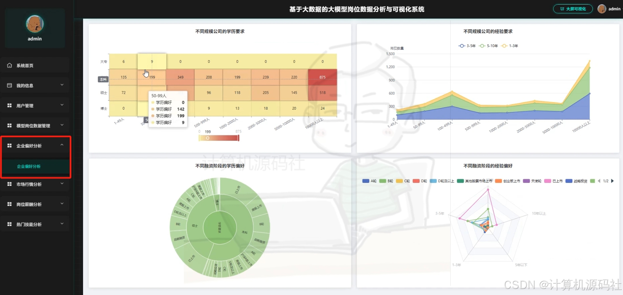Click the admin avatar in the top bar
The image size is (623, 295).
[x=601, y=9]
